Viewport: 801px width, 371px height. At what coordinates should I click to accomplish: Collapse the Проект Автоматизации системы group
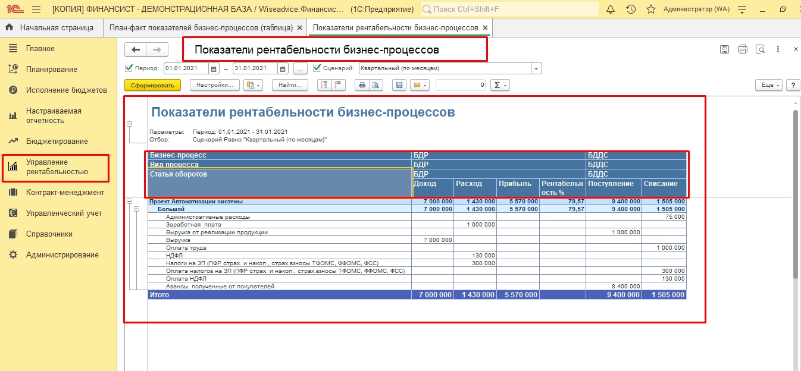pyautogui.click(x=130, y=202)
